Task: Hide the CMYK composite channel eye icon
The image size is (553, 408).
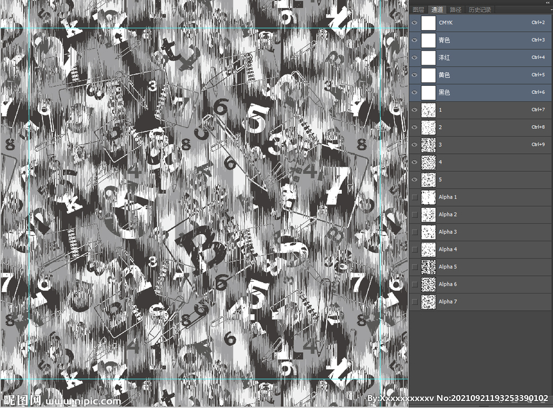Action: (415, 23)
